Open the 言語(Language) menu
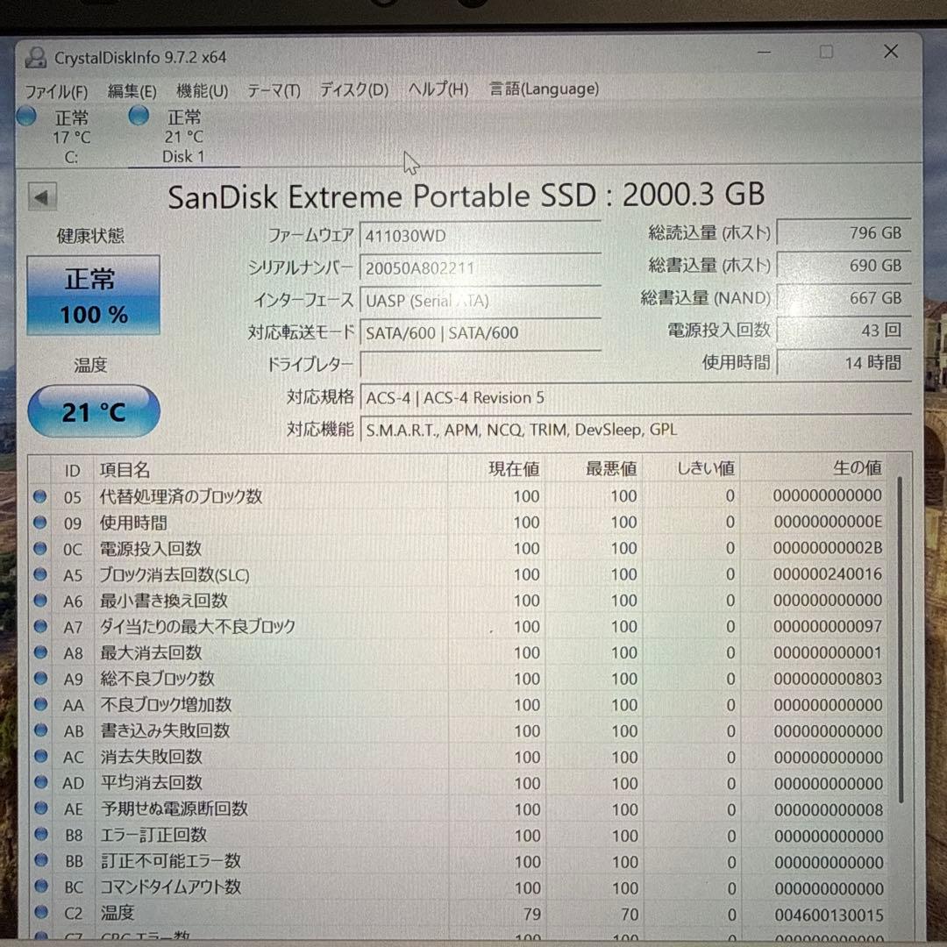 pos(543,89)
